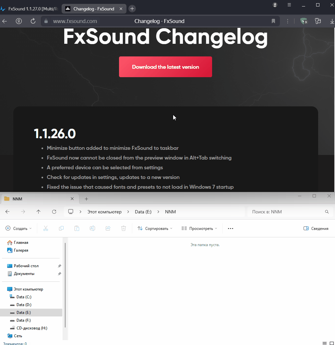Bookmark the Changelog page
335x345 pixels.
pyautogui.click(x=273, y=21)
